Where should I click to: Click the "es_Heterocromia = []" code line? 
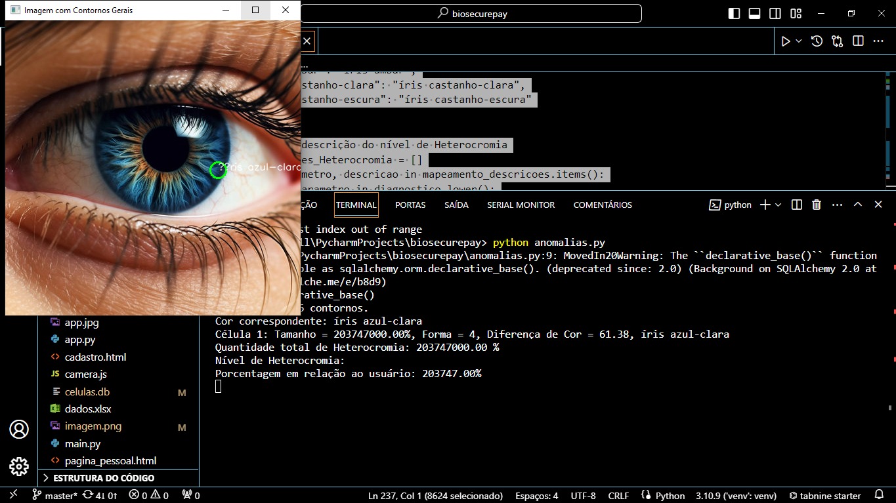[x=364, y=159]
